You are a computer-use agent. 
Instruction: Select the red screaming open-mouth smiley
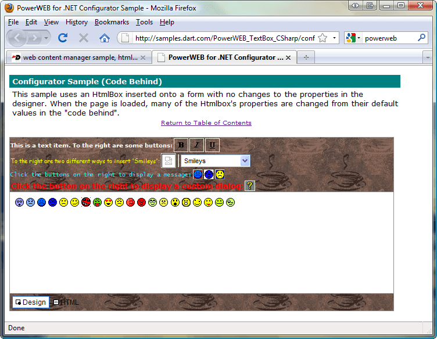(142, 203)
